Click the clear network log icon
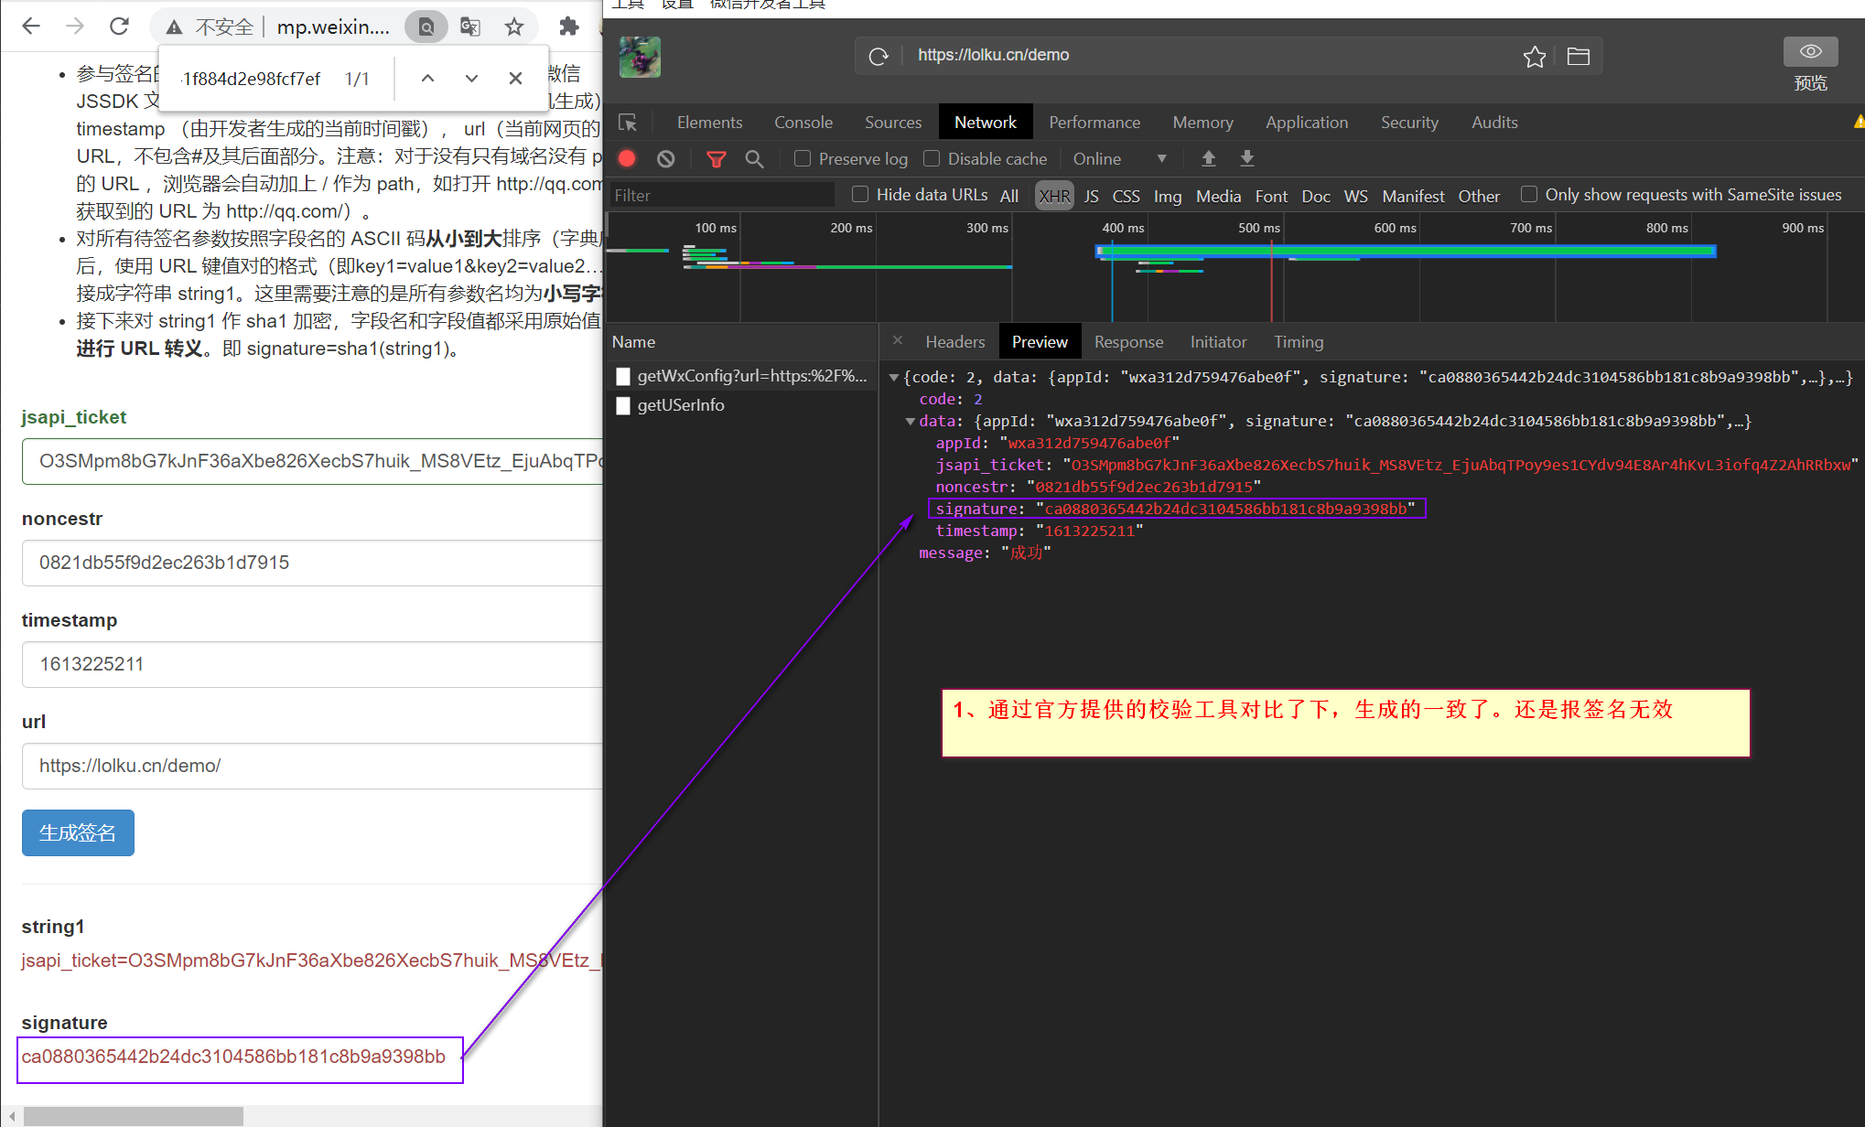This screenshot has height=1127, width=1865. pos(666,158)
